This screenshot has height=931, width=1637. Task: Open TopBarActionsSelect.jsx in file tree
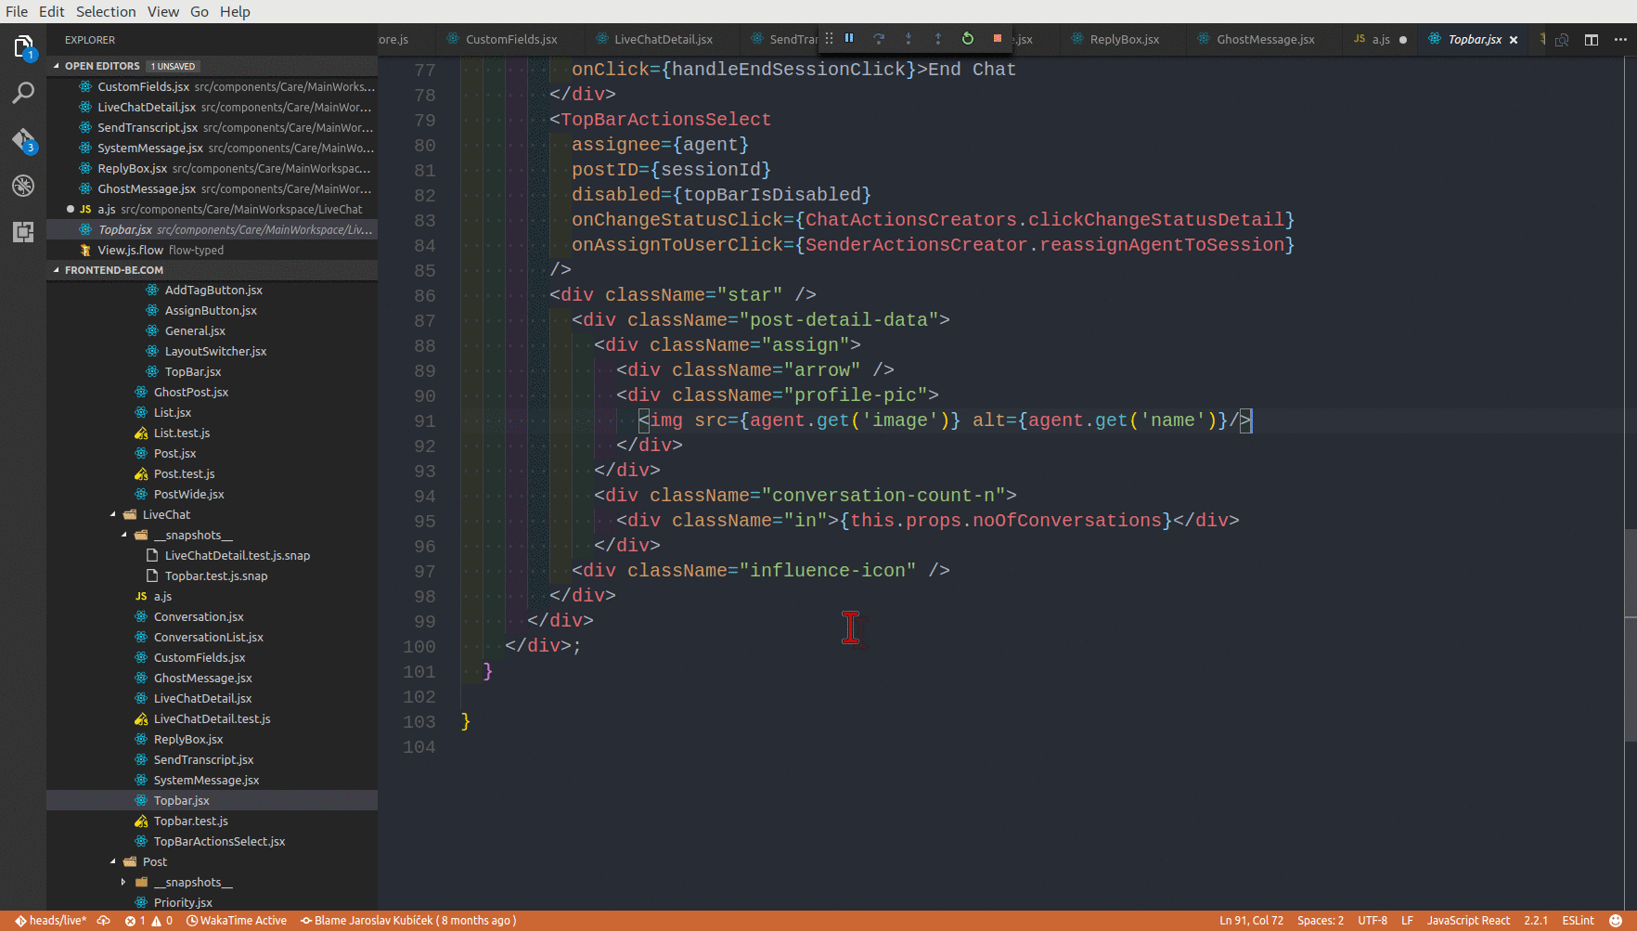(219, 841)
